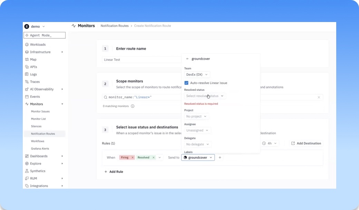This screenshot has width=359, height=210.
Task: Open the No delegate dropdown
Action: (x=197, y=144)
